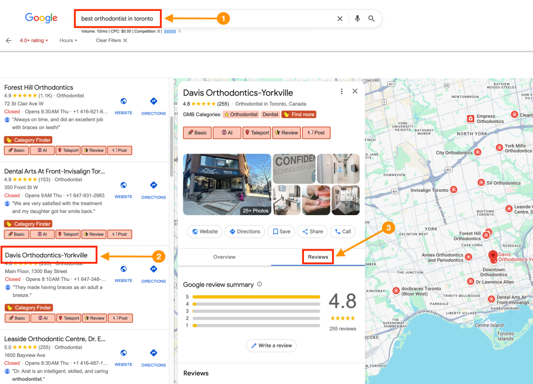Open Category Finder under Dental Arts At Front
The height and width of the screenshot is (384, 533).
[28, 224]
